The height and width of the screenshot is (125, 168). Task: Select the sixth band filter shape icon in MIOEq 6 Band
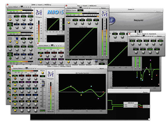click(15, 108)
